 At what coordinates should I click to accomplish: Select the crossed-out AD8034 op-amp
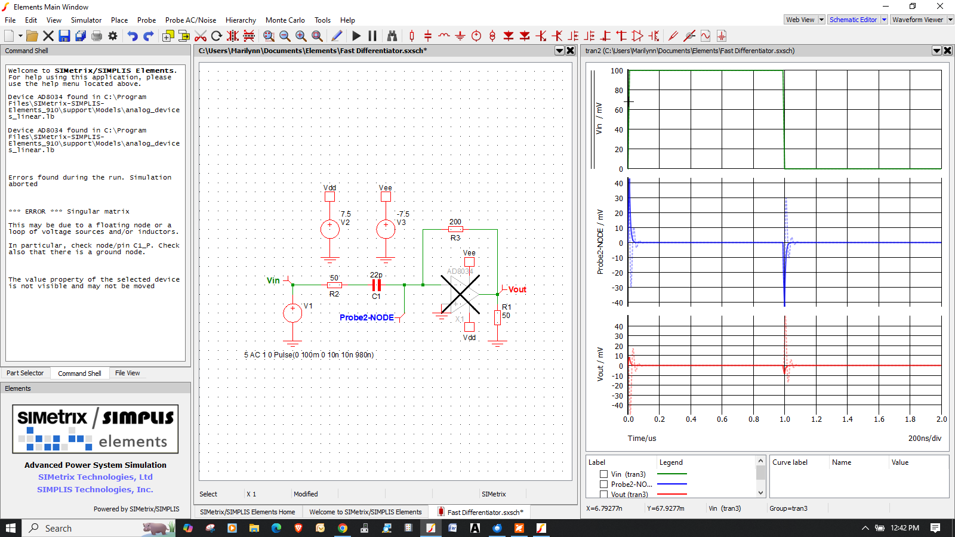tap(460, 294)
